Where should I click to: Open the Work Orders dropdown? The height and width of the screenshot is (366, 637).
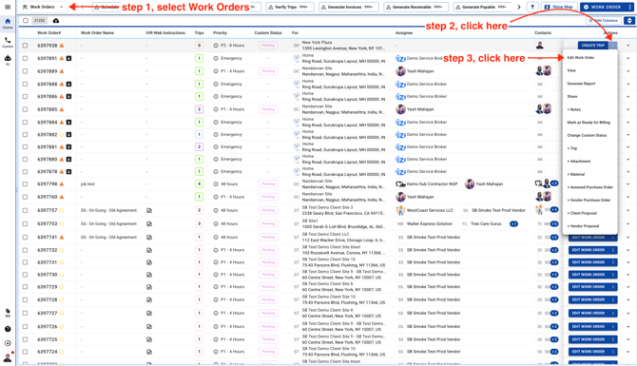coord(43,7)
